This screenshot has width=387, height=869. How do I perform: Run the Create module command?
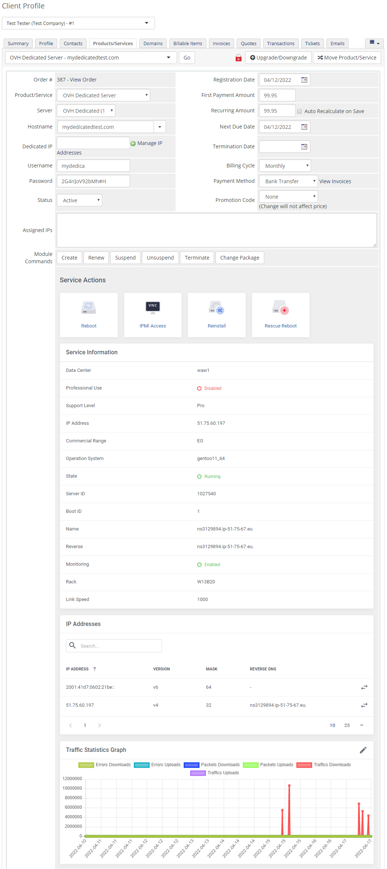(70, 258)
